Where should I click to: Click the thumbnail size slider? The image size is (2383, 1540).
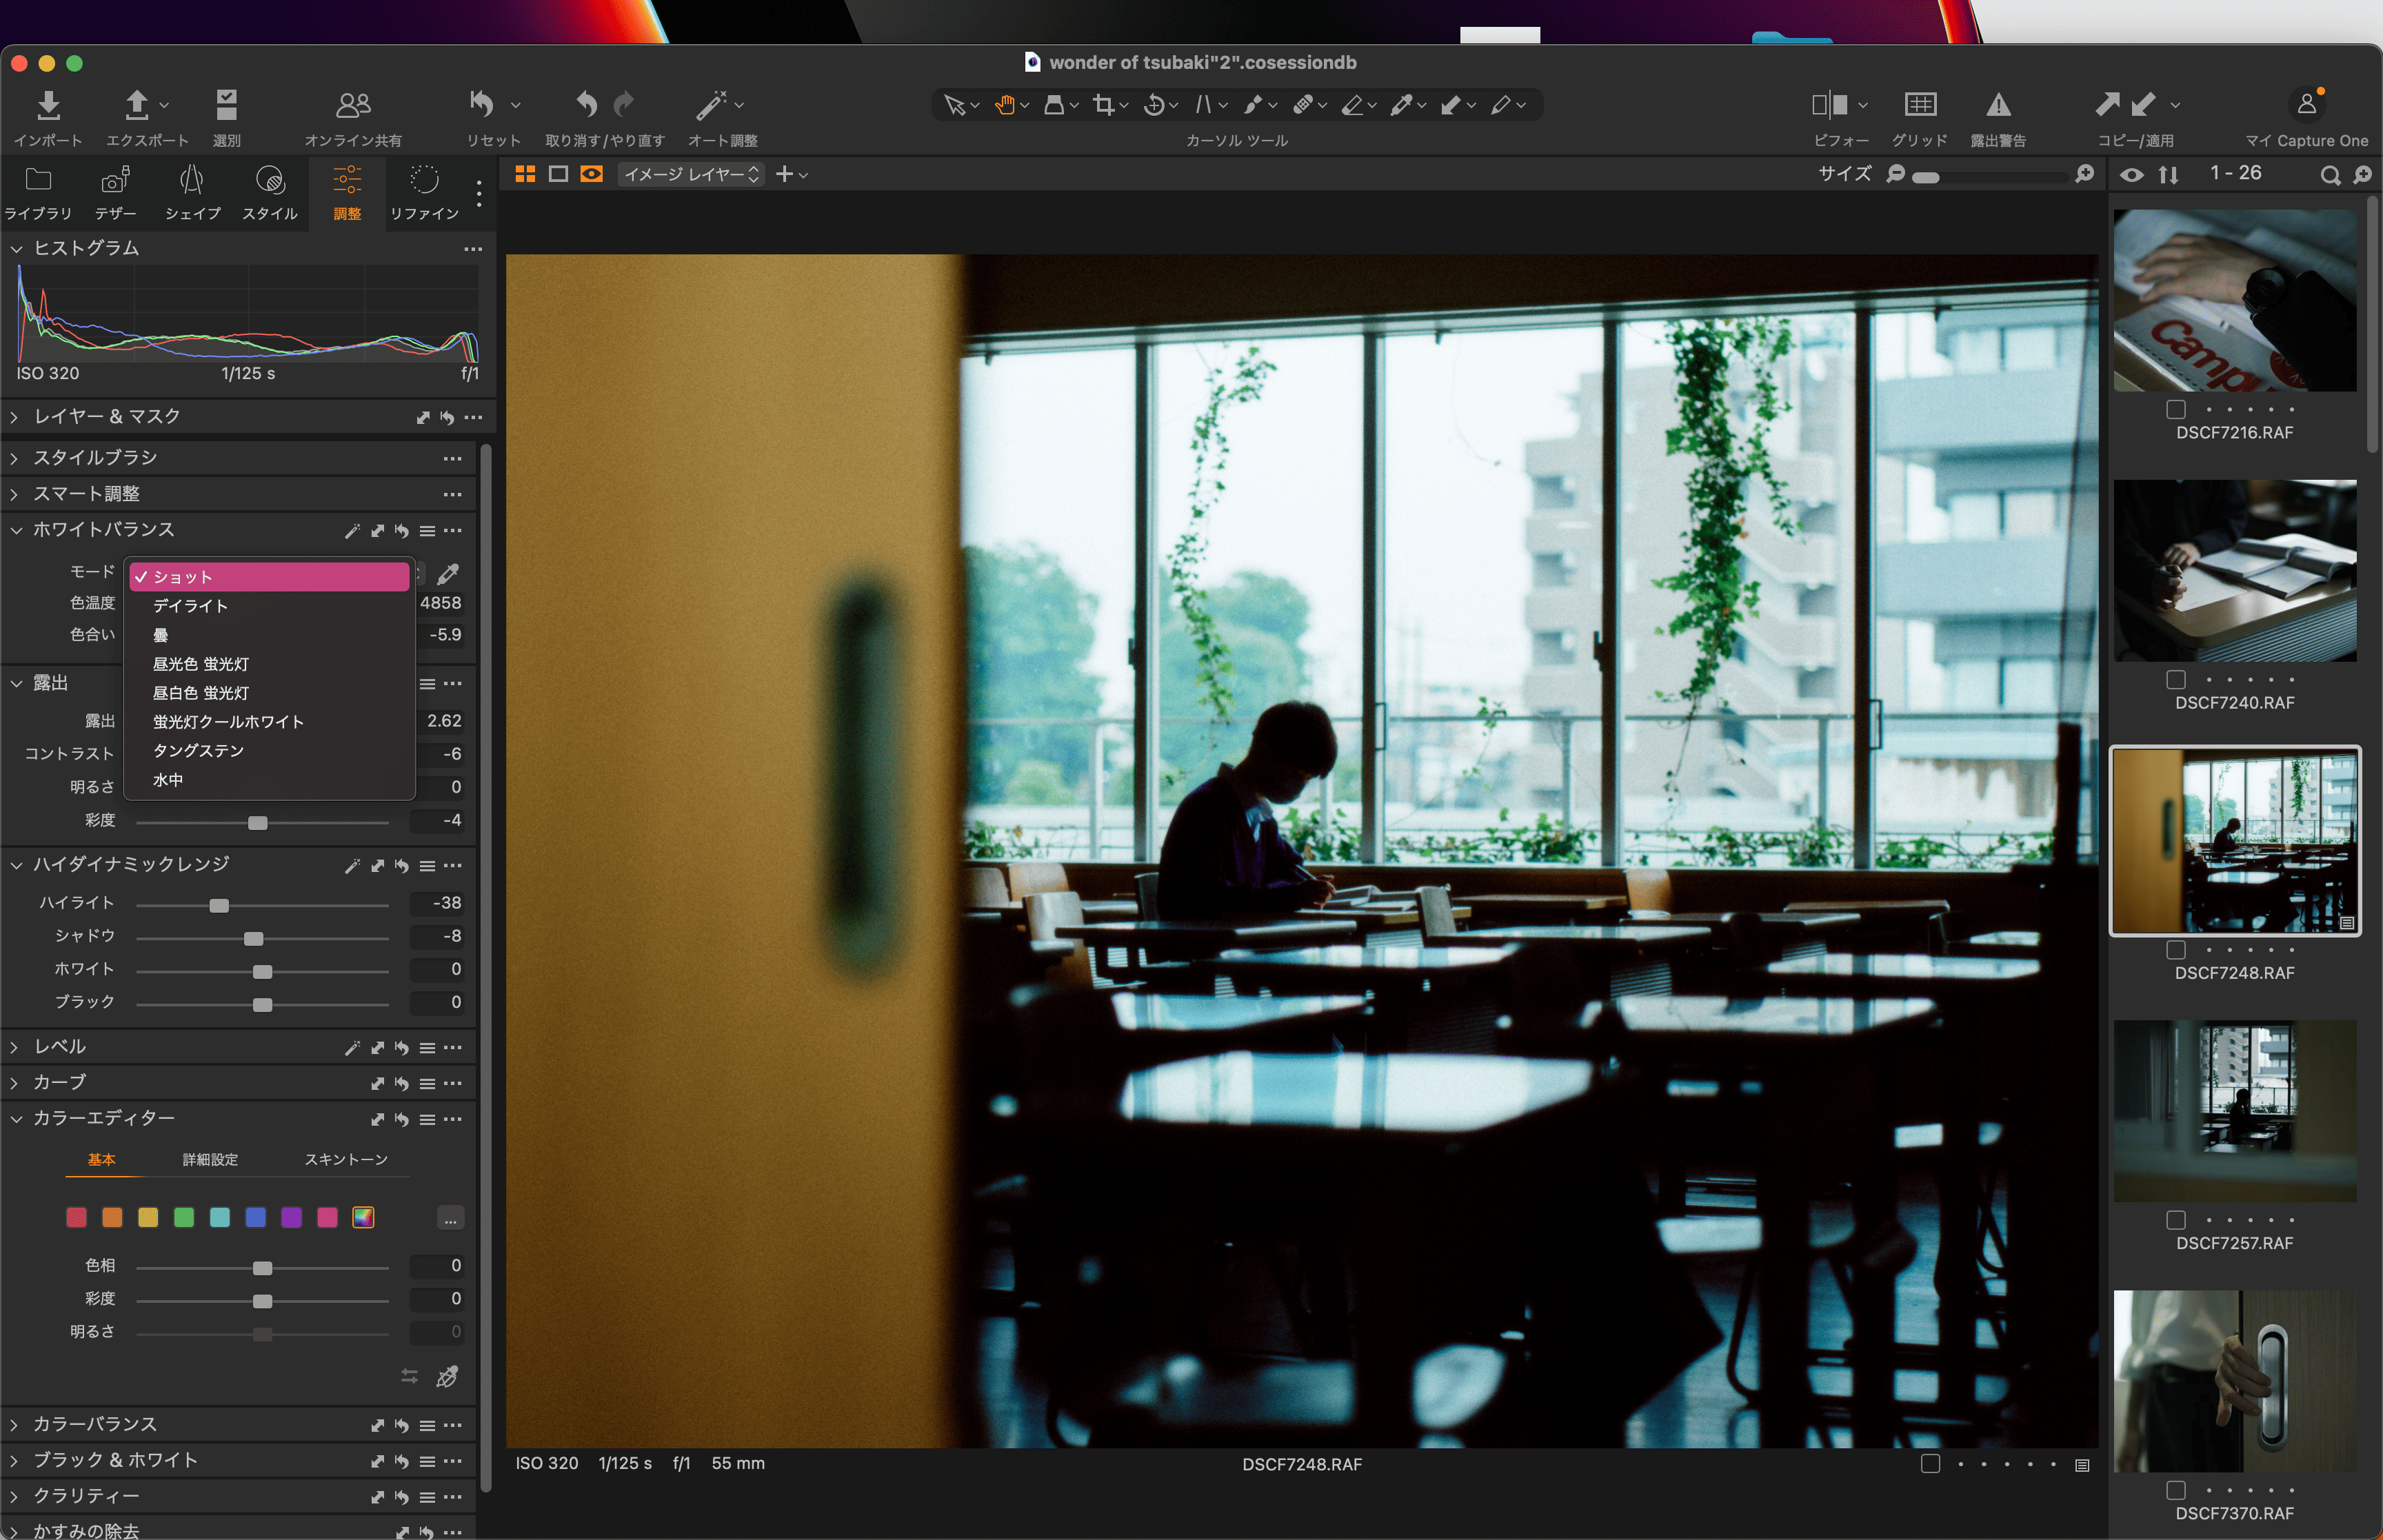click(1989, 177)
